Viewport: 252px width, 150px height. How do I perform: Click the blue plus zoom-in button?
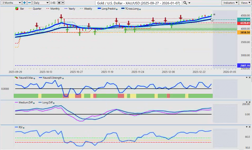point(24,3)
